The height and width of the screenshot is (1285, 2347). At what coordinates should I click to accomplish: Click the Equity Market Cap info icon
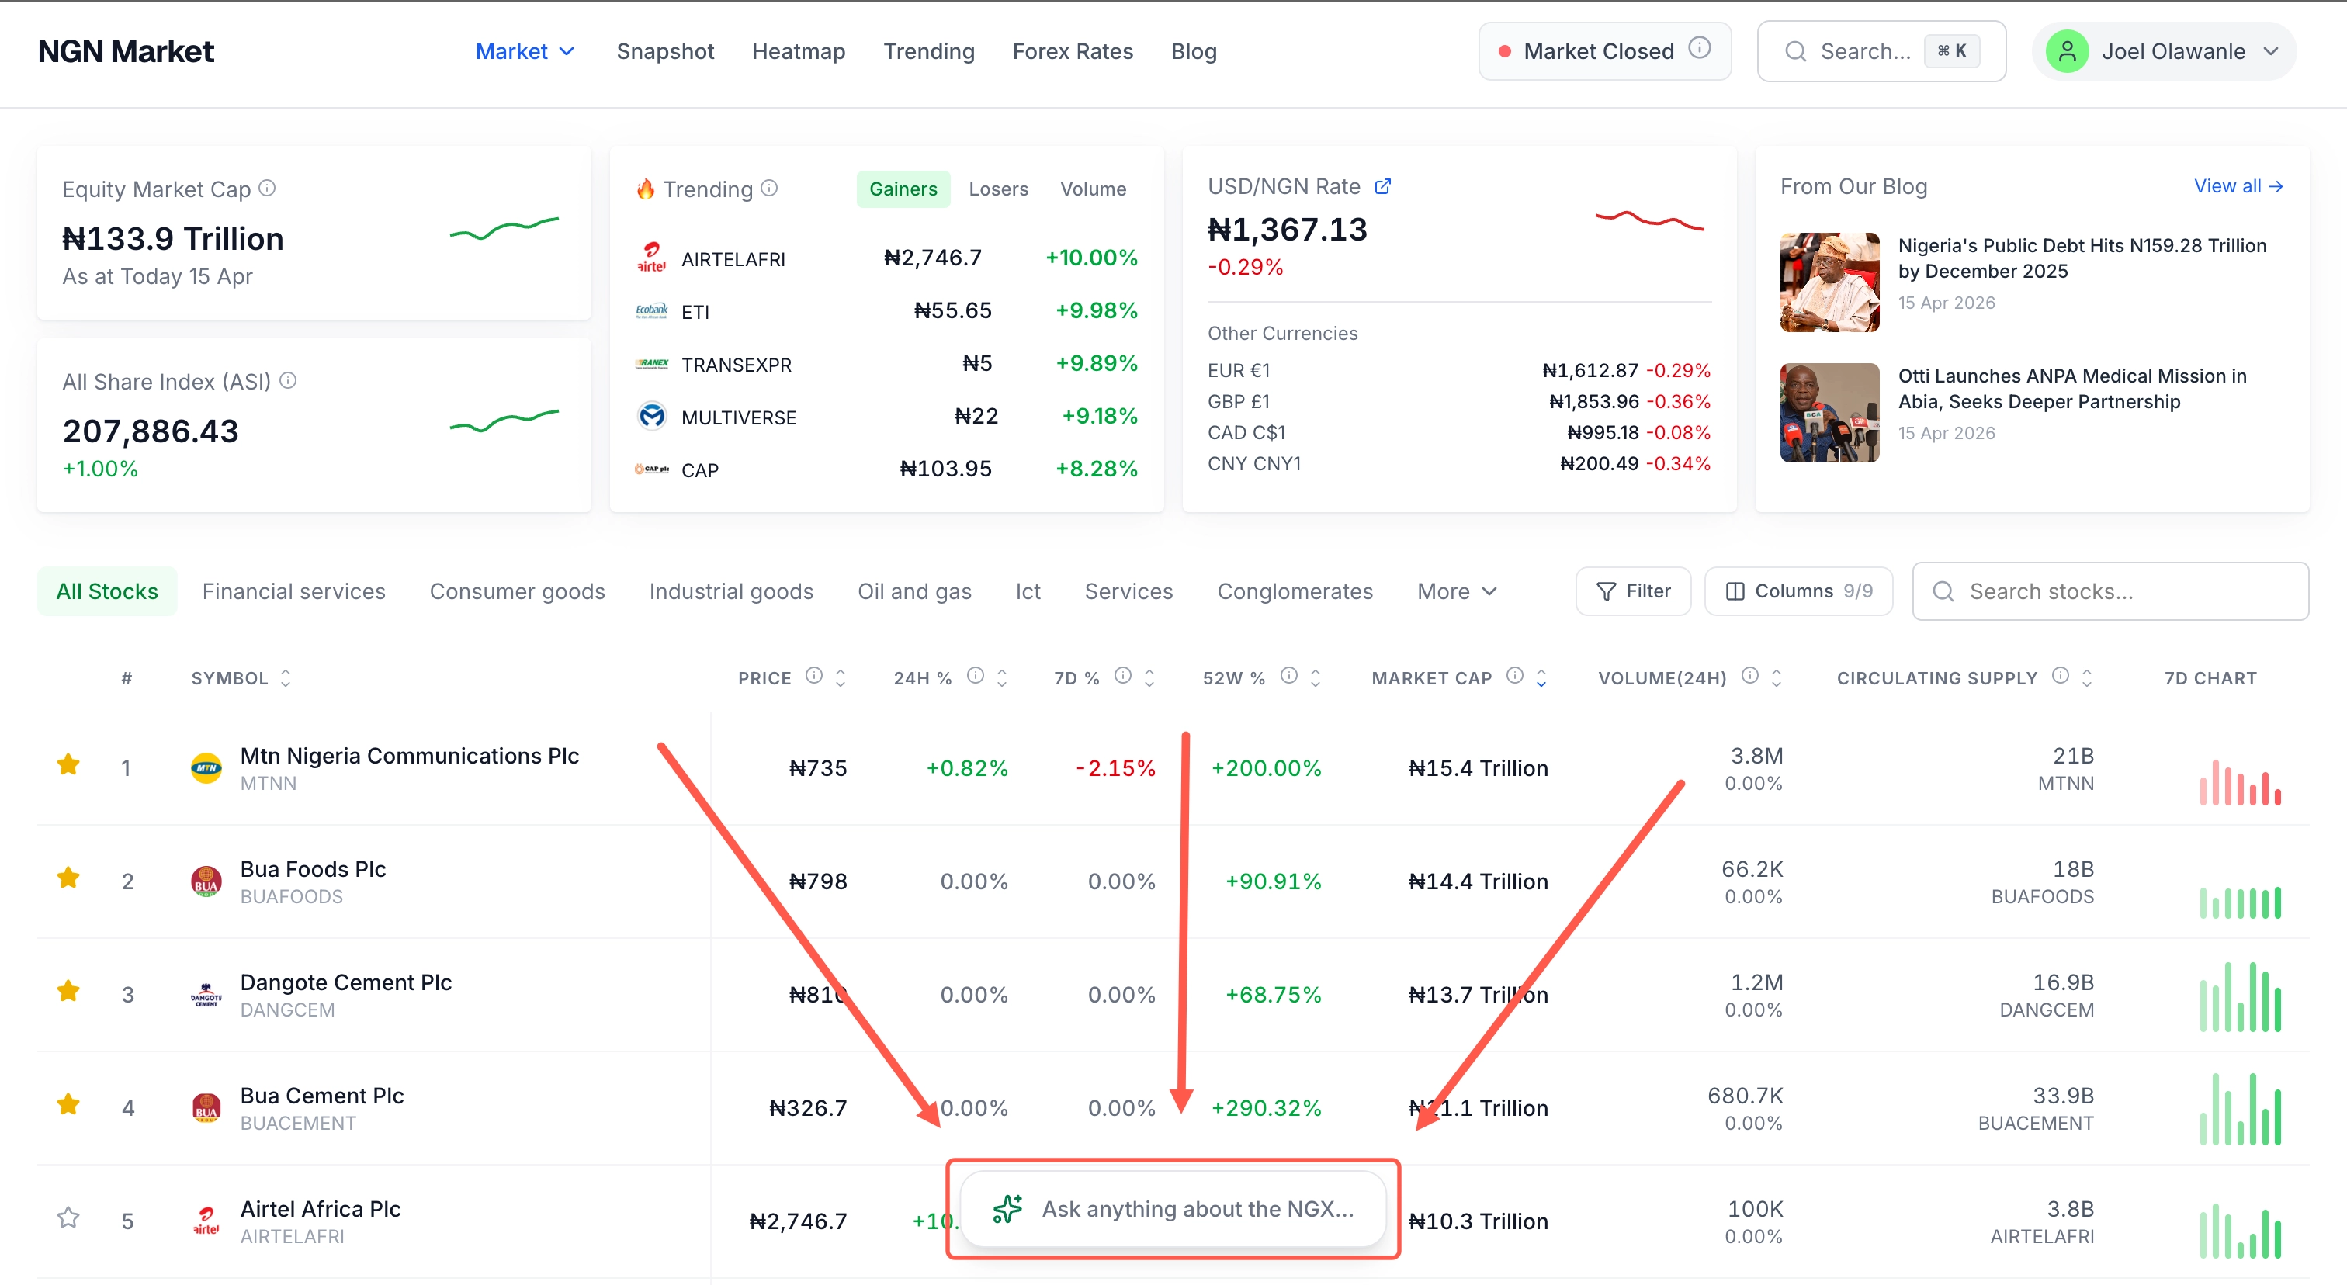(x=267, y=189)
